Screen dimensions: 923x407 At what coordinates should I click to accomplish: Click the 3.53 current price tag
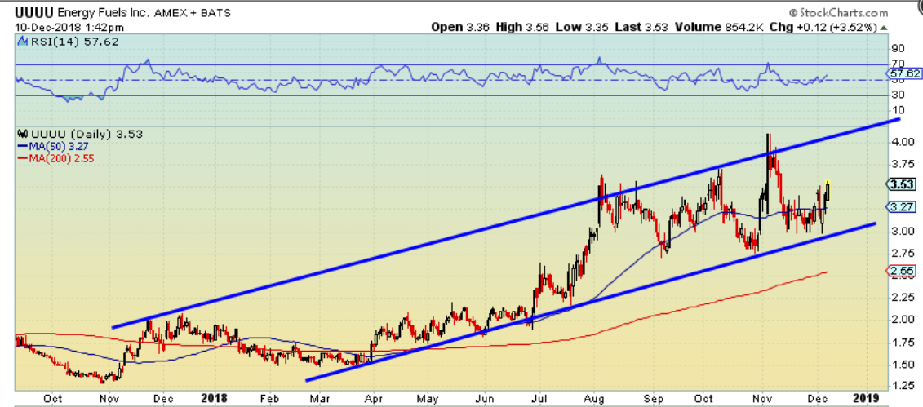coord(903,184)
